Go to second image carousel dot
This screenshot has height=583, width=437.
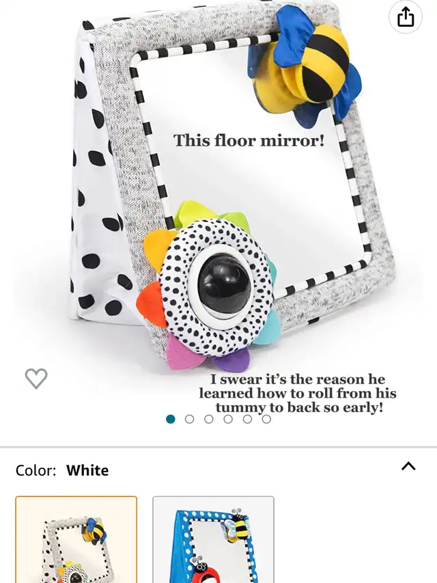click(190, 419)
